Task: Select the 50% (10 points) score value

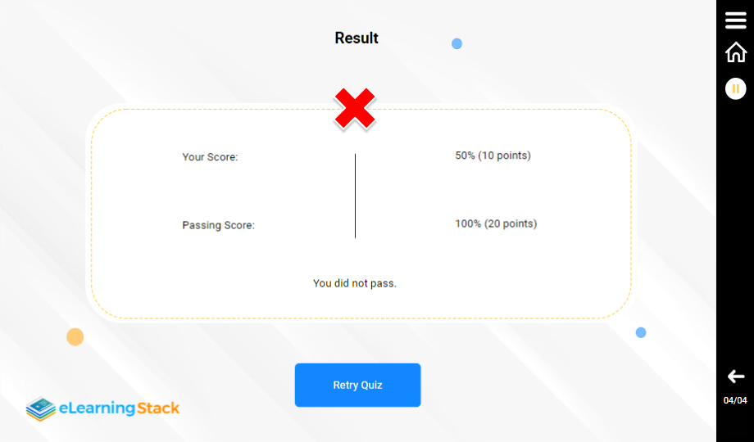Action: (493, 156)
